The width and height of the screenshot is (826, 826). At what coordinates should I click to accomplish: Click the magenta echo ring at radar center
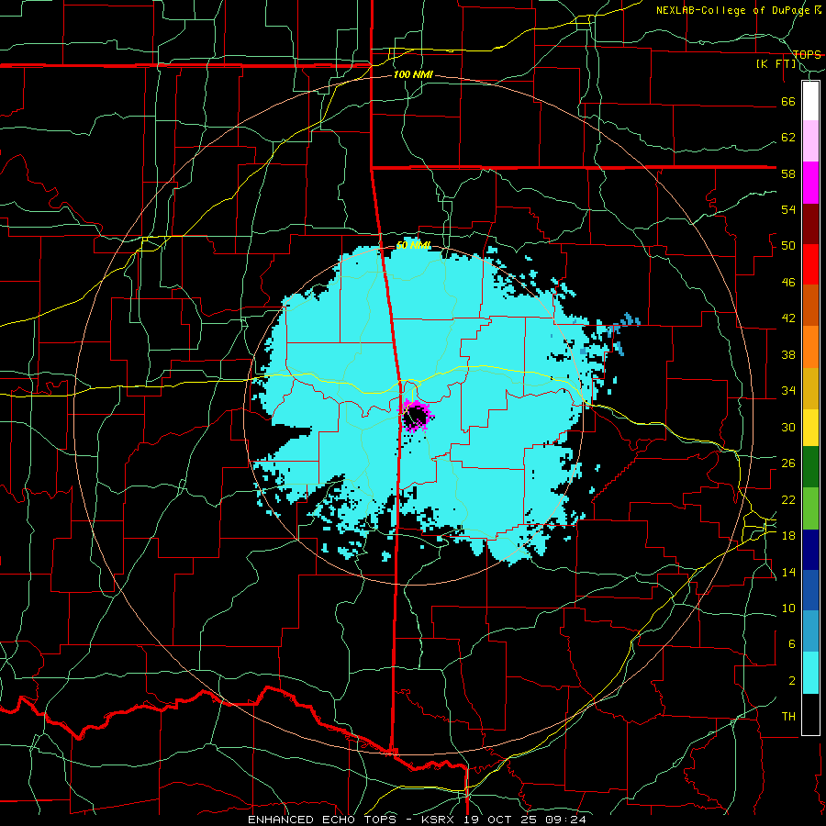tap(417, 416)
